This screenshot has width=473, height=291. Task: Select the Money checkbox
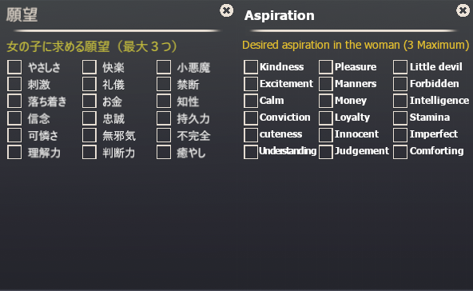(x=326, y=101)
